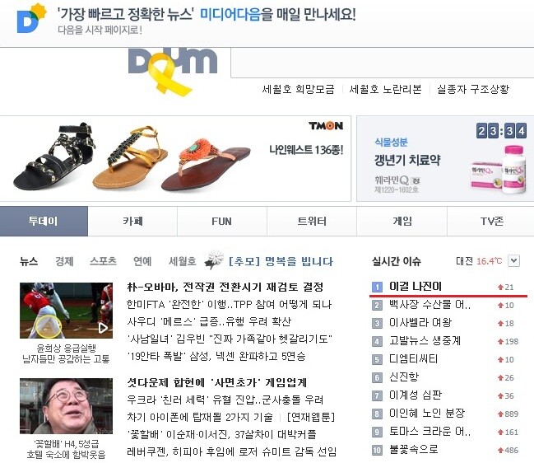Open trending topic 고발뉴스 생중계

click(425, 341)
